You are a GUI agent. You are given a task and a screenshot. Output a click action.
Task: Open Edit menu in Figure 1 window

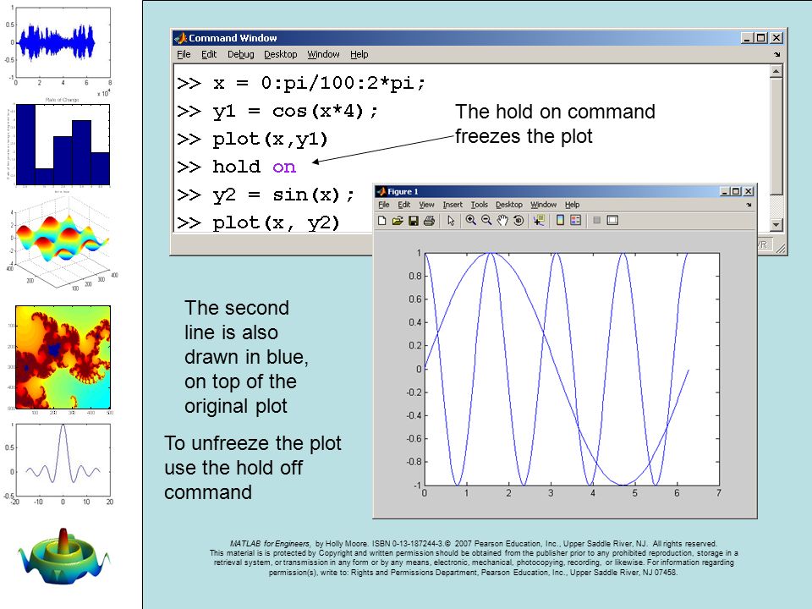click(x=404, y=205)
